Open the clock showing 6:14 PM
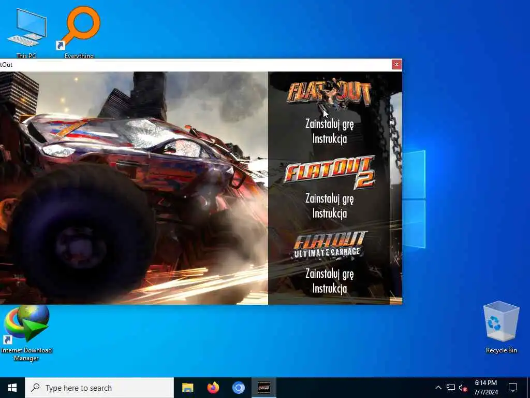530x398 pixels. [x=485, y=388]
